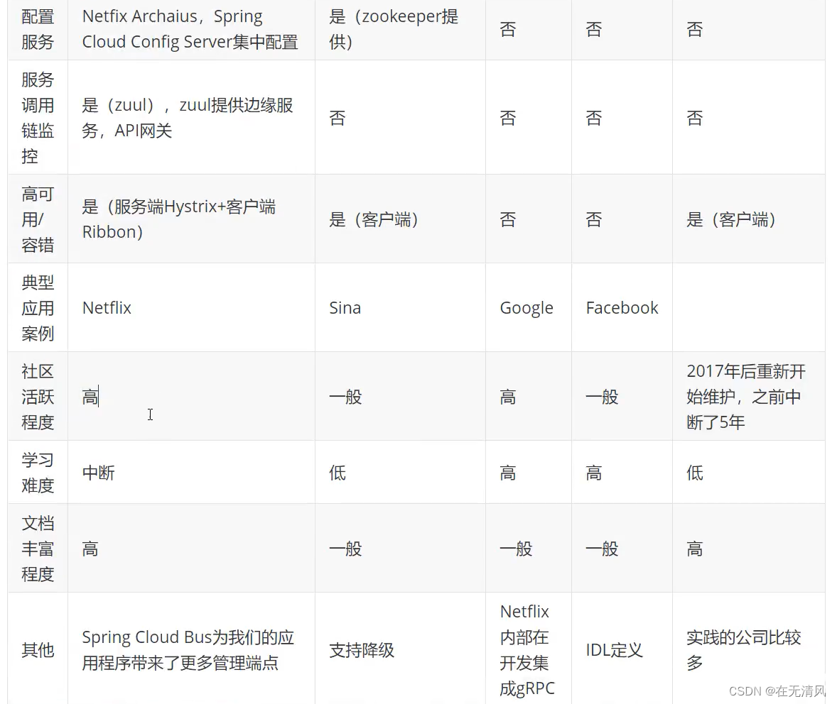
Task: Select the 支持降级 cell in 其他 row
Action: (x=362, y=650)
